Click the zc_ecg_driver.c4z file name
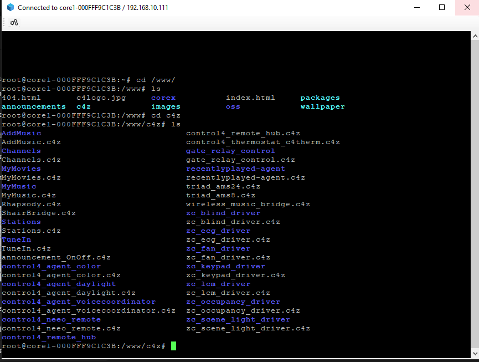The height and width of the screenshot is (362, 479). tap(228, 239)
